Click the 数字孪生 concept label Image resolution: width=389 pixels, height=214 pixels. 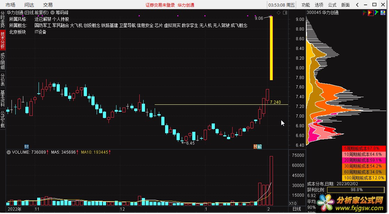[x=190, y=25]
